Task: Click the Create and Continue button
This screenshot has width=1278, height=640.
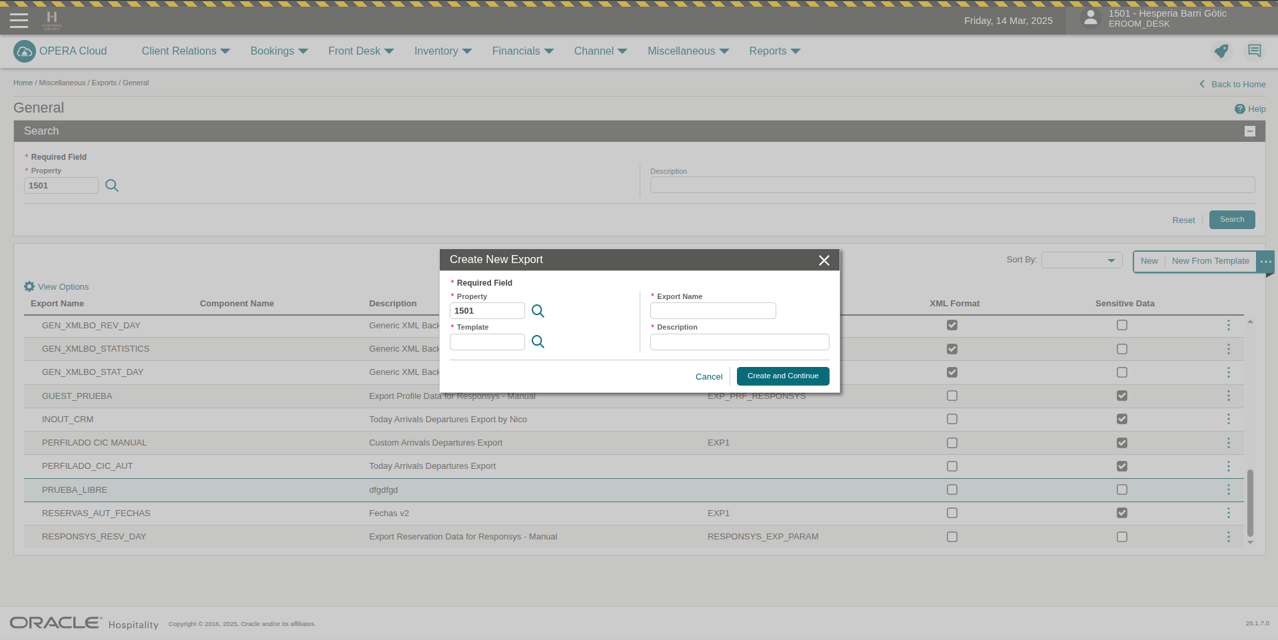Action: click(782, 376)
